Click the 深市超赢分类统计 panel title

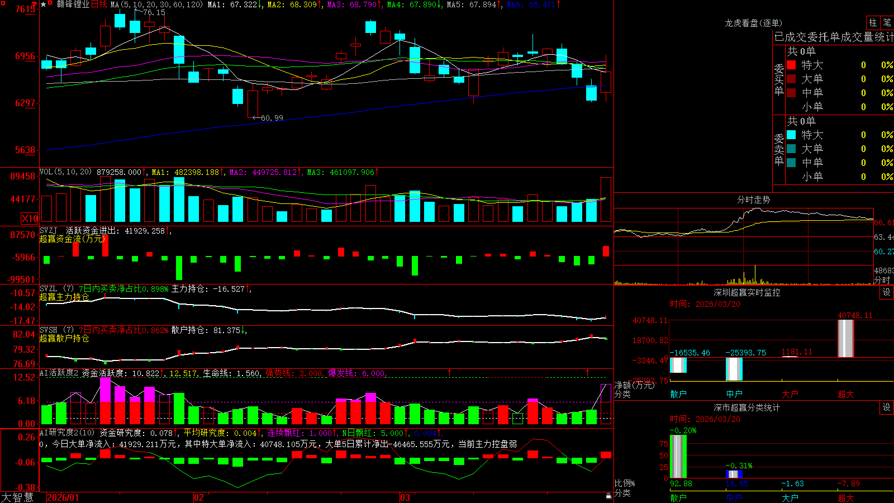coord(746,407)
